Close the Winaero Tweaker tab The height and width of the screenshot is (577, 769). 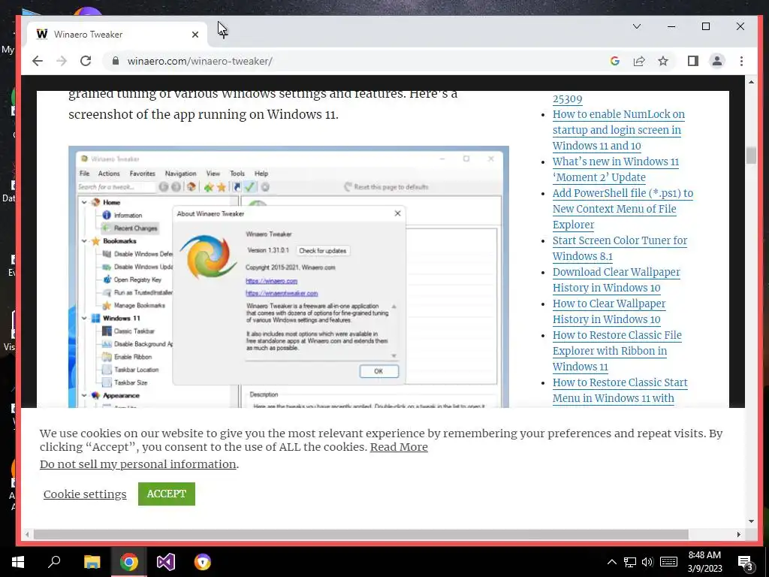tap(195, 35)
